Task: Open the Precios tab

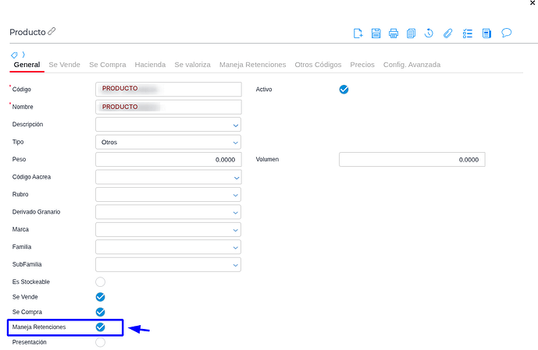Action: point(362,65)
